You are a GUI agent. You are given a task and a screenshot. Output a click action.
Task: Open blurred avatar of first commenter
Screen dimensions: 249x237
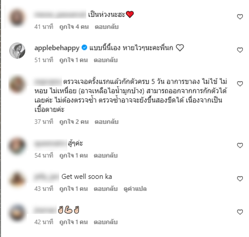click(x=17, y=17)
